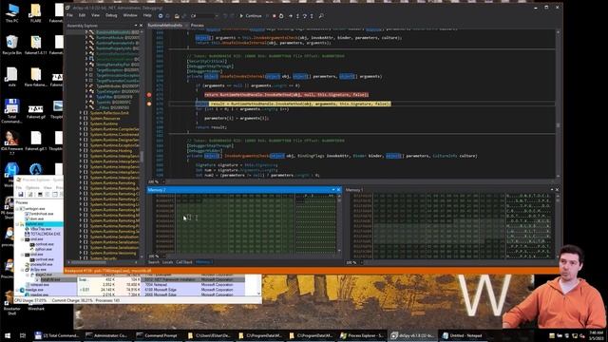Viewport: 608px width, 342px height.
Task: Close the Assembly Explorer panel
Action: click(141, 26)
